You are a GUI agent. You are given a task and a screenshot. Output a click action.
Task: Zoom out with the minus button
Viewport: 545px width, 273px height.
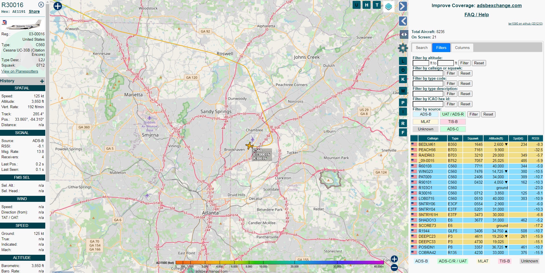(x=394, y=268)
